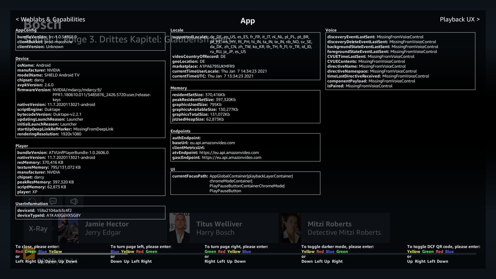Click PlayPauseButton at end of focus path
This screenshot has height=279, width=496.
pos(225,191)
